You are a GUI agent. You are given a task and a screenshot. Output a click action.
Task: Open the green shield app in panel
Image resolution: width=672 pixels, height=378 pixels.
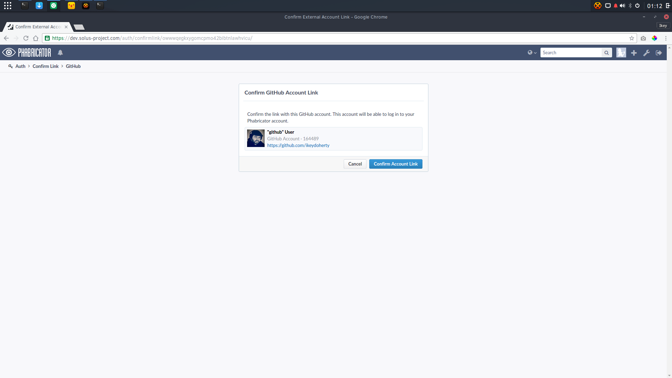[x=54, y=6]
